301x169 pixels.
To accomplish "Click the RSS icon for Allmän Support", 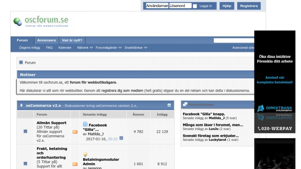I will (75, 132).
